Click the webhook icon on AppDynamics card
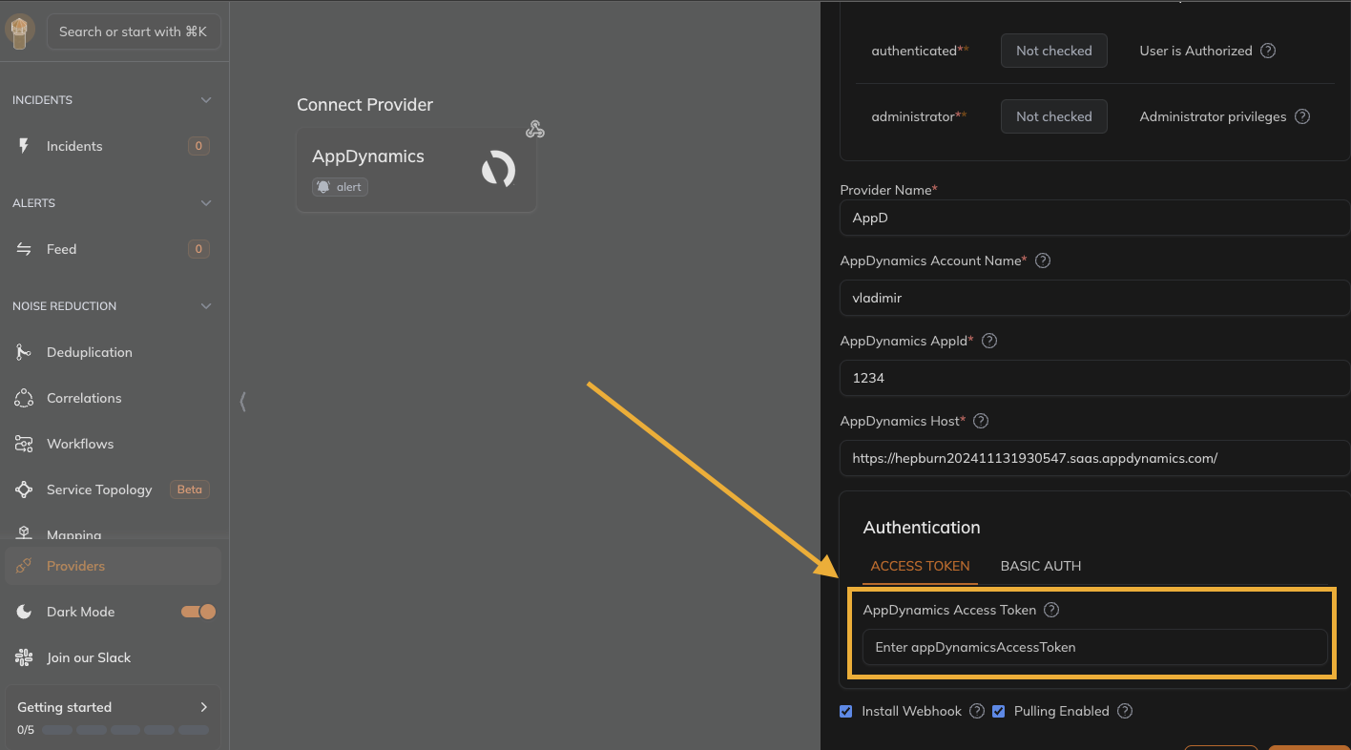 [535, 129]
